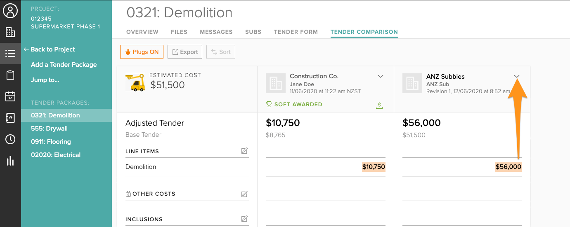The height and width of the screenshot is (227, 570).
Task: Select 555: Drywall tender package
Action: (x=49, y=129)
